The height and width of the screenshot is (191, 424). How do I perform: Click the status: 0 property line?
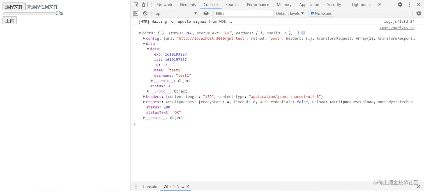pos(160,86)
